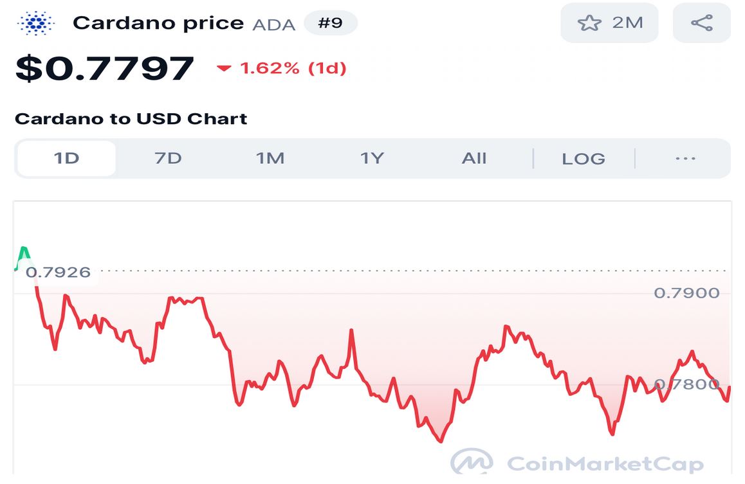The height and width of the screenshot is (484, 745).
Task: Click the share icon button
Action: click(701, 23)
